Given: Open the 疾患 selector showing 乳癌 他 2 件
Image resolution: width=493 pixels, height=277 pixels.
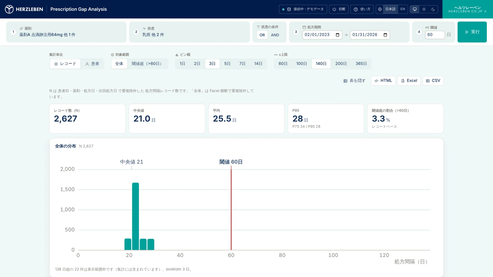Looking at the screenshot, I should pos(189,32).
